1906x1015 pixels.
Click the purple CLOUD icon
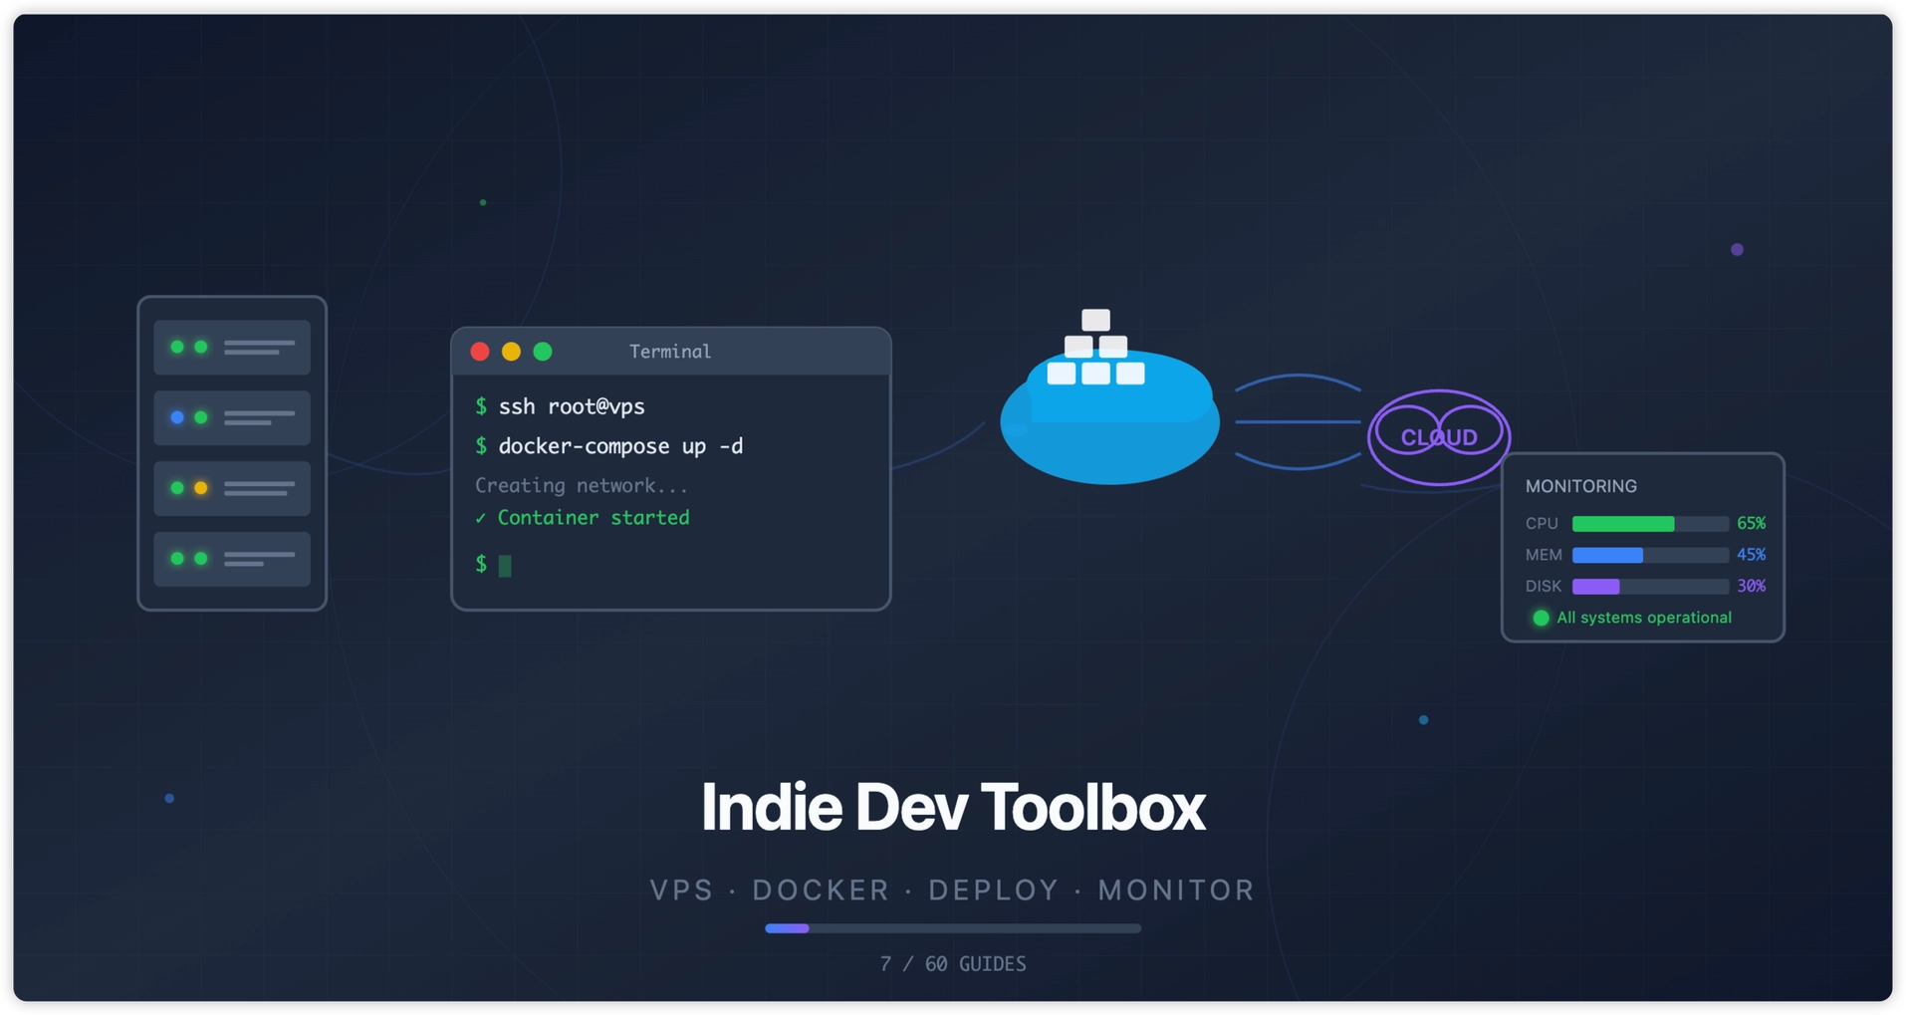tap(1439, 436)
